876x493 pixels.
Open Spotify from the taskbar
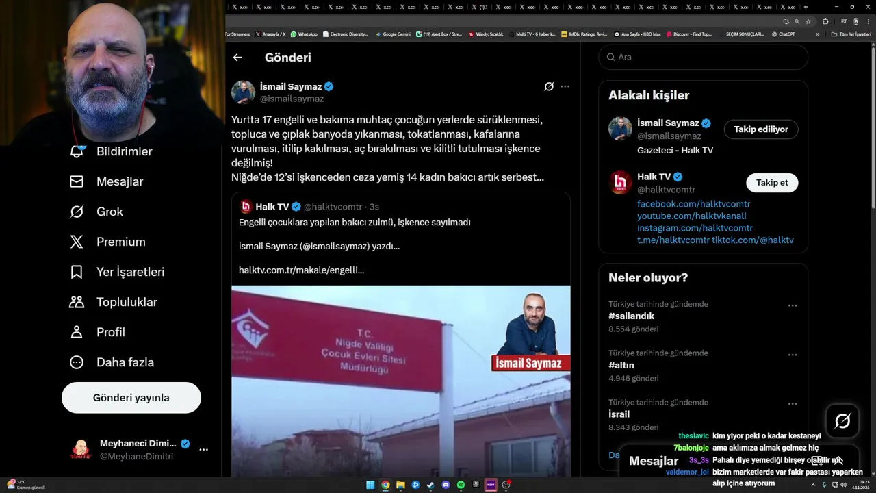tap(461, 485)
